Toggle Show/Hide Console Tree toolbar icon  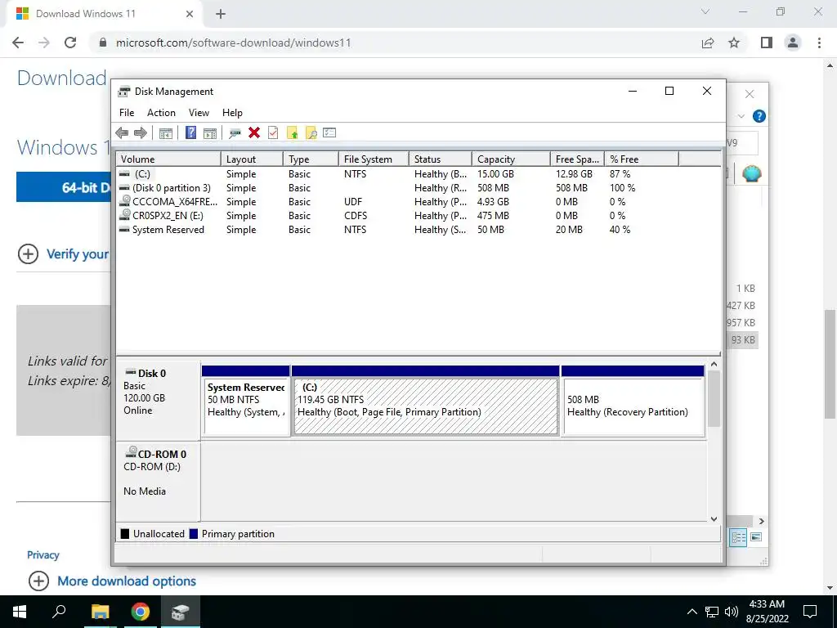click(165, 133)
